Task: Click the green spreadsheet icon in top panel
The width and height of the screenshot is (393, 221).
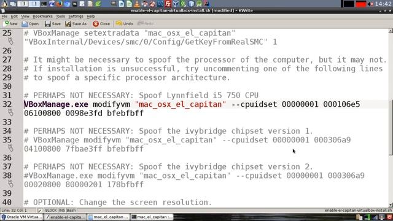Action: [x=129, y=4]
